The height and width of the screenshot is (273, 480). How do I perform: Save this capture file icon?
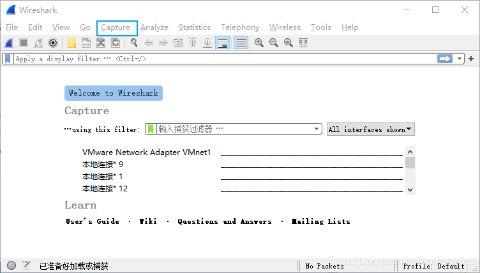(x=86, y=43)
